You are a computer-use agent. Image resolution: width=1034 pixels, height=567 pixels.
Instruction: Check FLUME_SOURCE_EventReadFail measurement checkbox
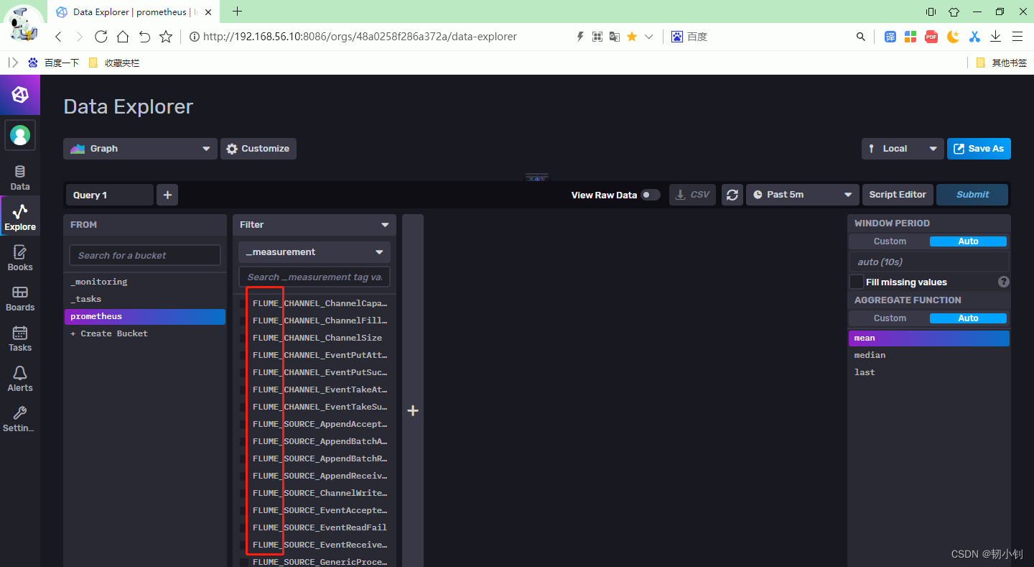coord(243,527)
